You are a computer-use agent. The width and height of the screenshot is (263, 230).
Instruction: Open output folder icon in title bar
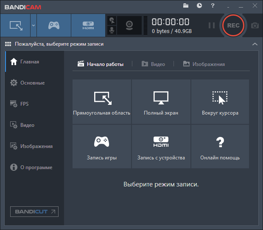[186, 5]
